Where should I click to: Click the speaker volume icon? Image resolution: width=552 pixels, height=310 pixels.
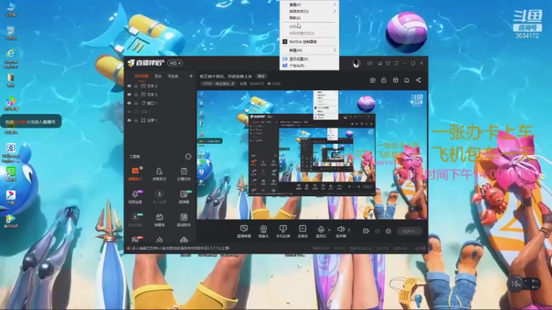click(340, 229)
